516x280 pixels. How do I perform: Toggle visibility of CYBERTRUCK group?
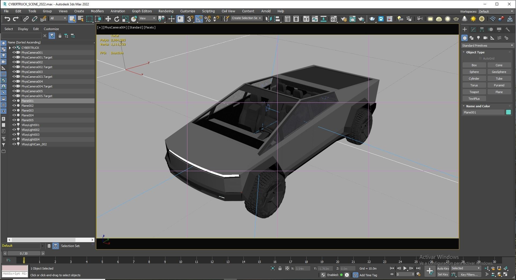point(14,48)
